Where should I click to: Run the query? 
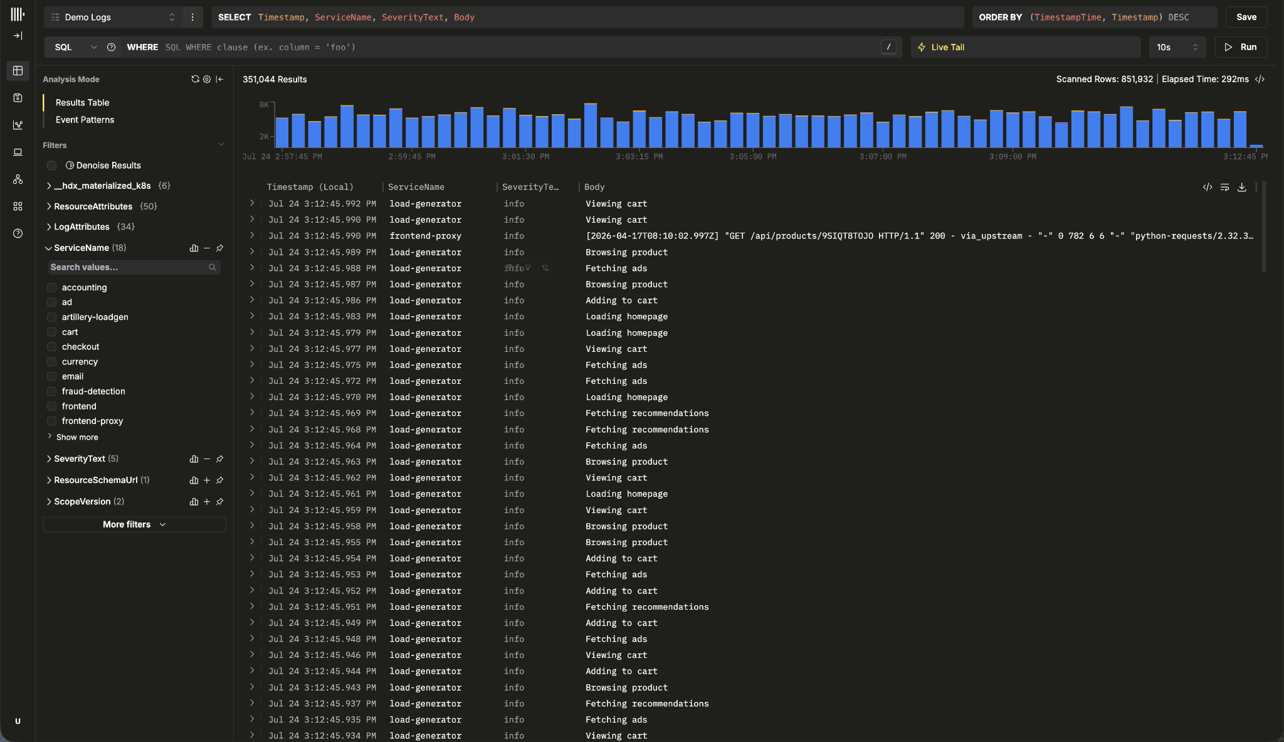point(1241,47)
